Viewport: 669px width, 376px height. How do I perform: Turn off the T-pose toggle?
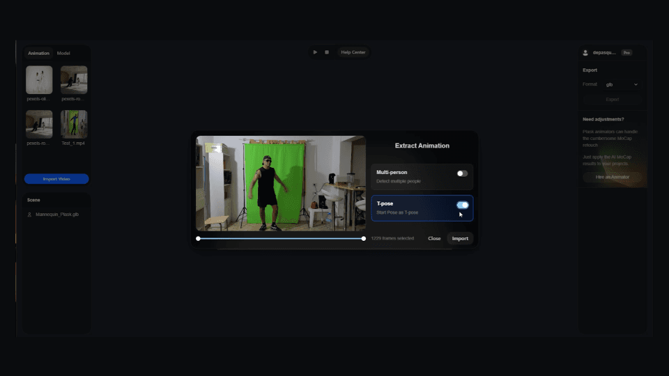(462, 205)
